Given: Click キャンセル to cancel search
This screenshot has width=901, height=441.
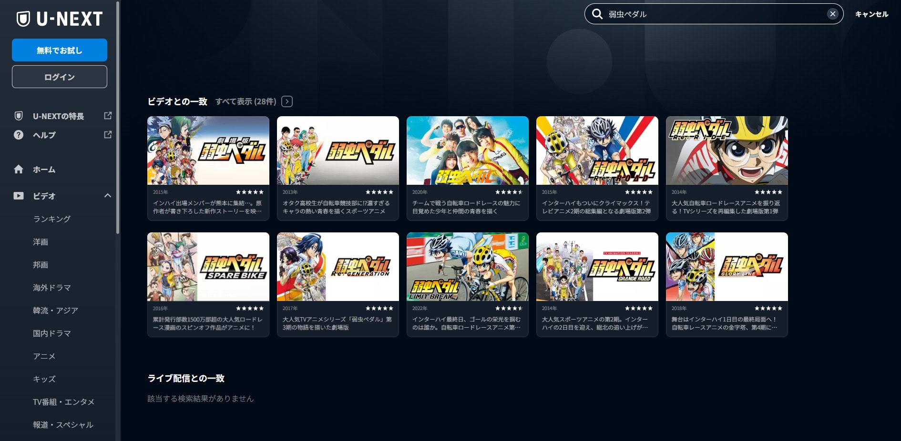Looking at the screenshot, I should [x=871, y=14].
